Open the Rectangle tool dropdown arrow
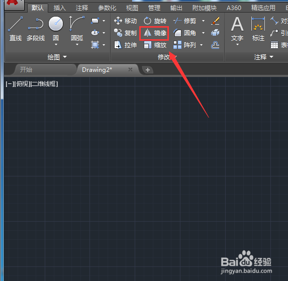The height and width of the screenshot is (281, 288). (x=104, y=21)
